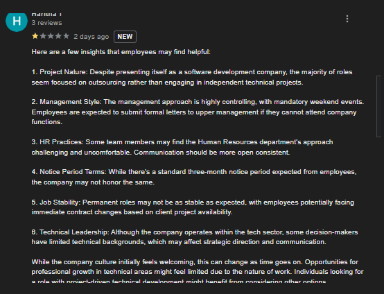Viewport: 384px width, 294px height.
Task: Click the Notice Period Terms paragraph
Action: 194,177
